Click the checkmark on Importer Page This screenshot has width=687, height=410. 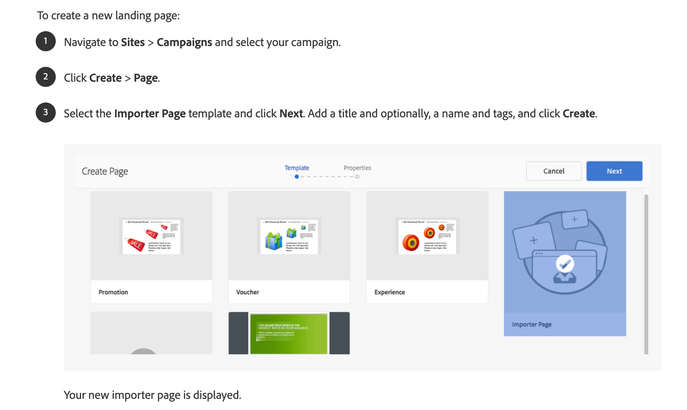pyautogui.click(x=565, y=264)
